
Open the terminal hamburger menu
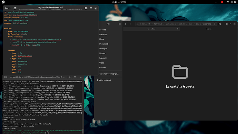pyautogui.click(x=75, y=77)
